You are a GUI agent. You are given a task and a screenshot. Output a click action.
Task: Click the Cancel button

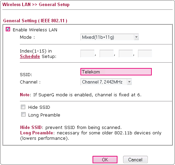[135, 160]
